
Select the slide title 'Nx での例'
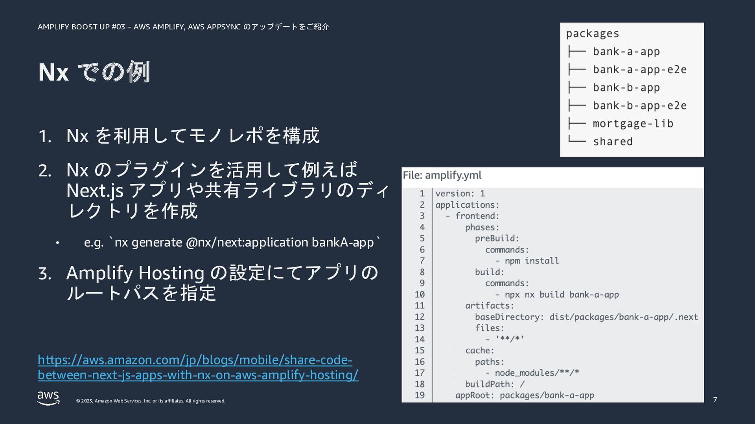[x=94, y=72]
